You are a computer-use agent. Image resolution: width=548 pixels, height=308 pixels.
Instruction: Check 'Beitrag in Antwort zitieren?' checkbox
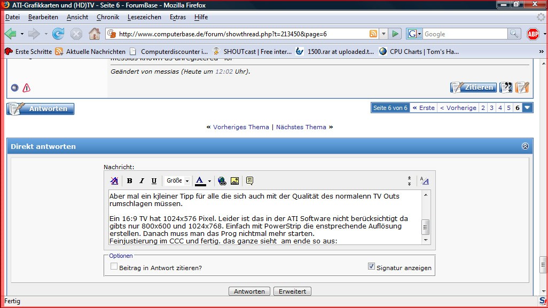point(114,266)
